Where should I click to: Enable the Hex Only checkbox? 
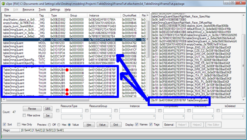click(19, 124)
